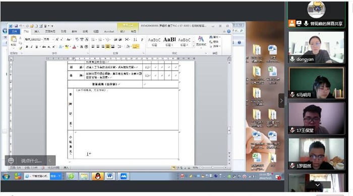The width and height of the screenshot is (353, 196).
Task: Collapse the participant video panel arrow
Action: [x=281, y=101]
